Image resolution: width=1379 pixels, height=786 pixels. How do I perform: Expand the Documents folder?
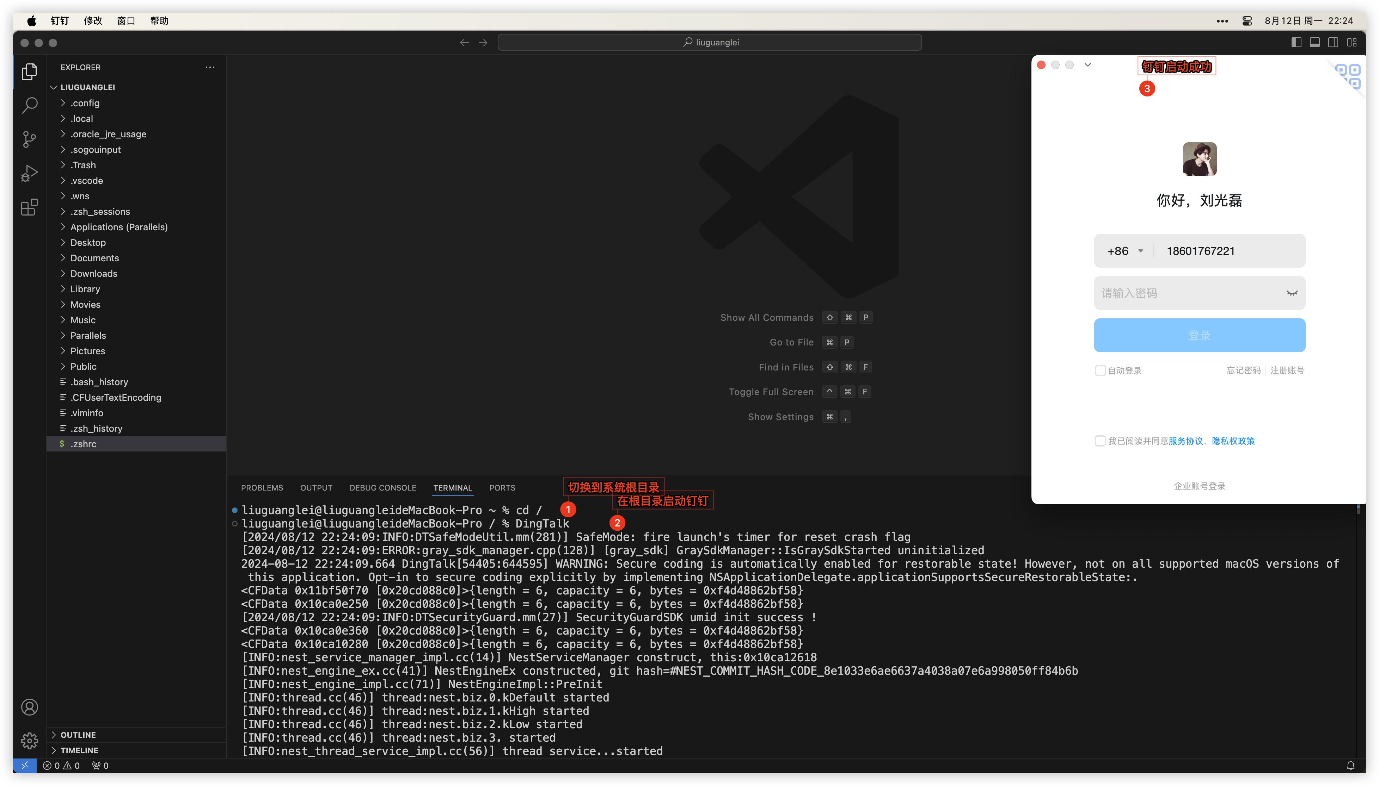94,258
